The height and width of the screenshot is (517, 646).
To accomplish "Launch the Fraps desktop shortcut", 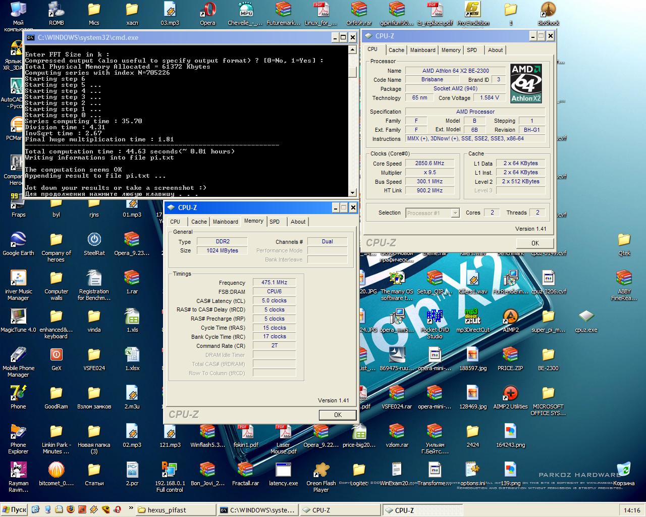I will point(18,205).
